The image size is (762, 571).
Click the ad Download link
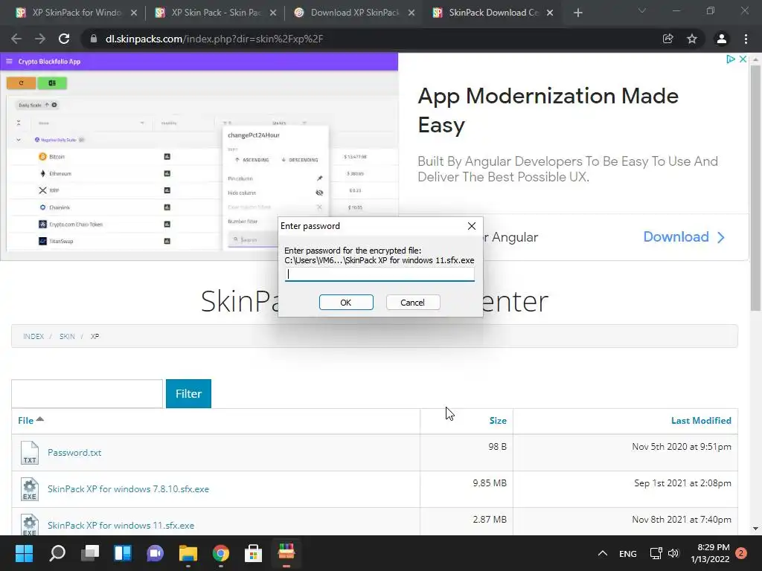click(684, 237)
